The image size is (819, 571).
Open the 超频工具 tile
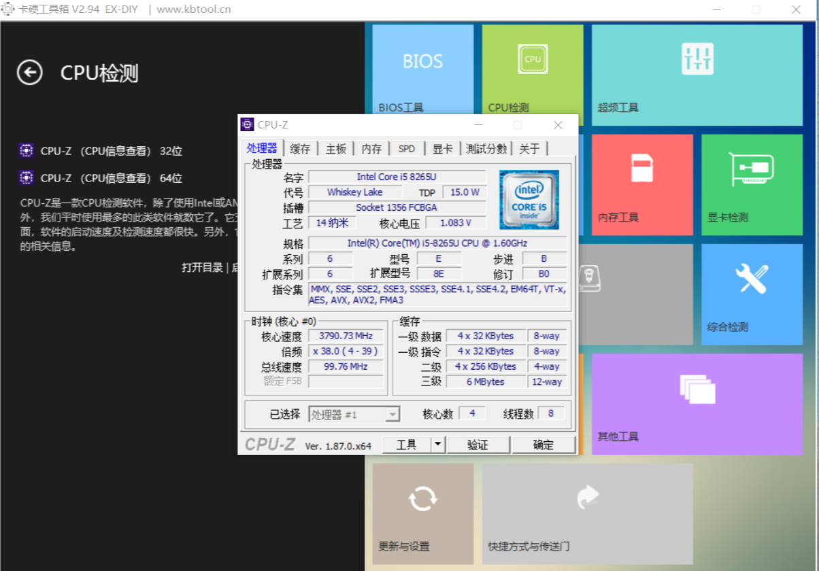(x=697, y=75)
